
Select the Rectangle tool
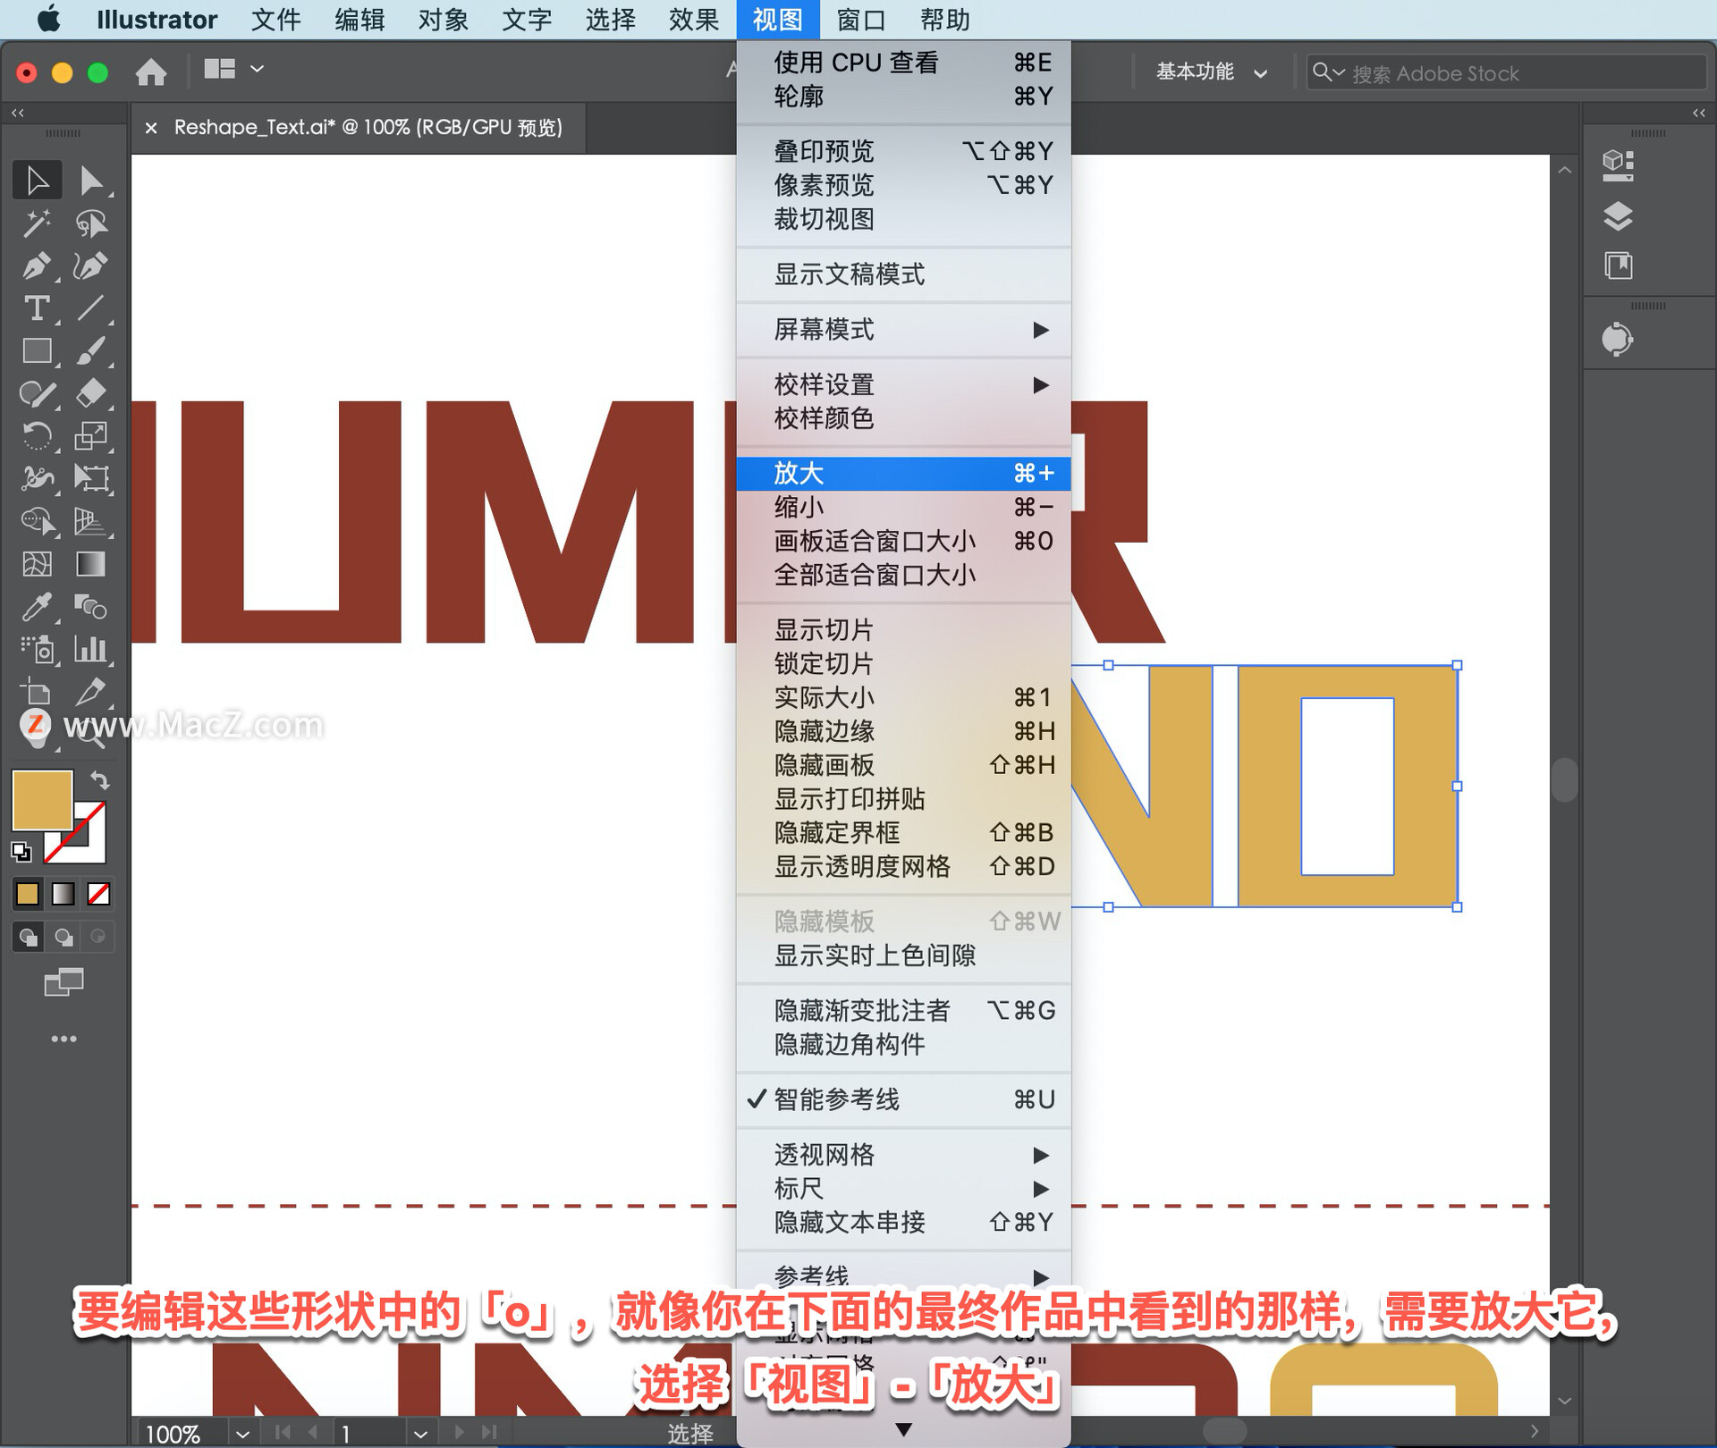(36, 351)
